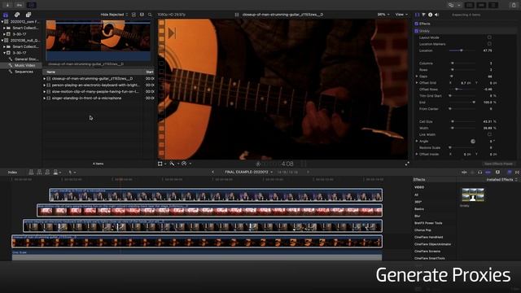Toggle filmstrip or list view icon

coord(142,15)
